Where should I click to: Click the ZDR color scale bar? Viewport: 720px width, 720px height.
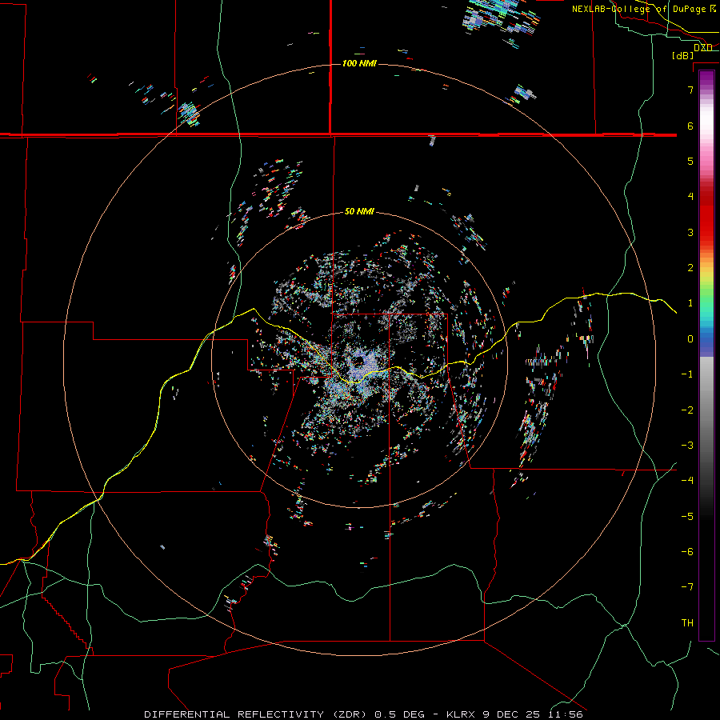pos(706,355)
